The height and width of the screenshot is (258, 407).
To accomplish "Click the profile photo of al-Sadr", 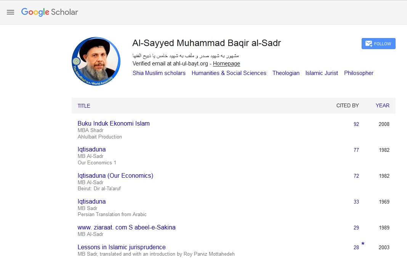I will (96, 61).
